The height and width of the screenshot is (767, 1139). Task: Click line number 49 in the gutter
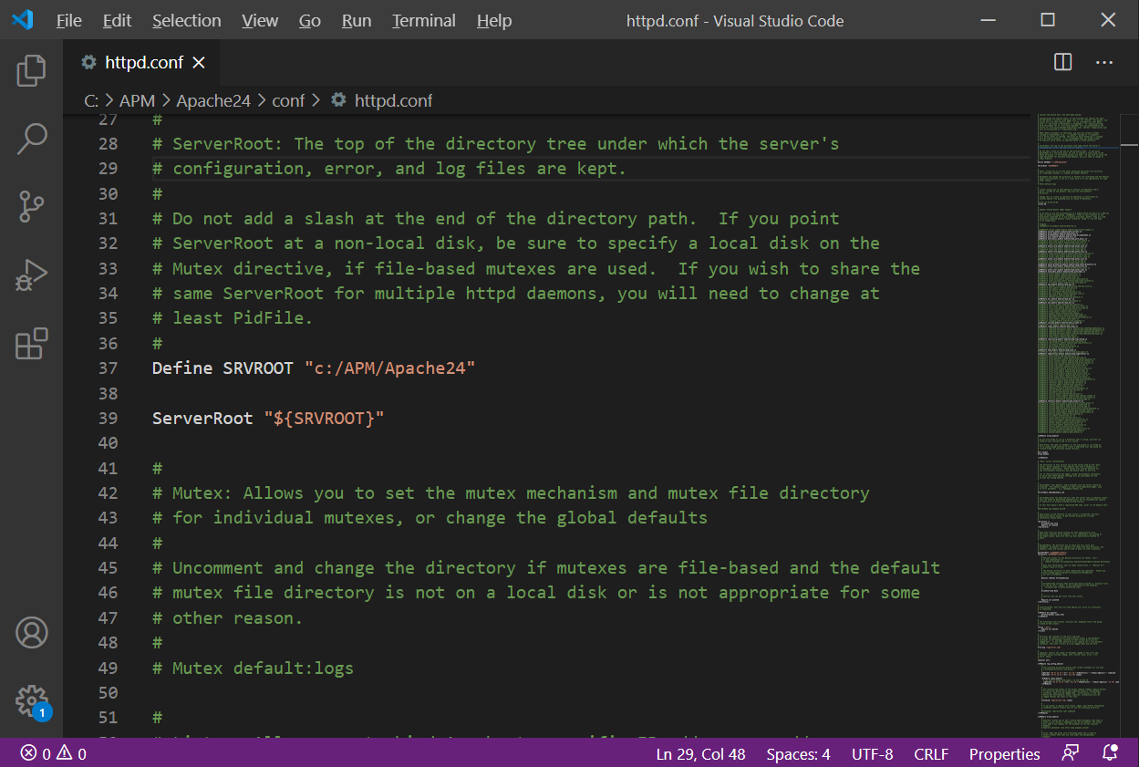click(x=108, y=668)
